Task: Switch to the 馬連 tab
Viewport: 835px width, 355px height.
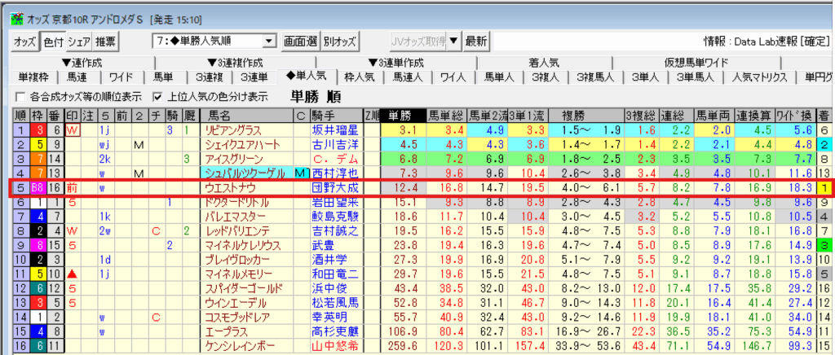Action: pyautogui.click(x=77, y=77)
